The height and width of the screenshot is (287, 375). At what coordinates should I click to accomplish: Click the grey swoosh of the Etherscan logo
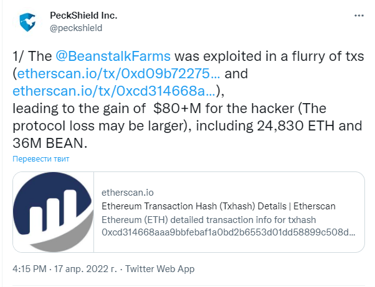pos(69,235)
